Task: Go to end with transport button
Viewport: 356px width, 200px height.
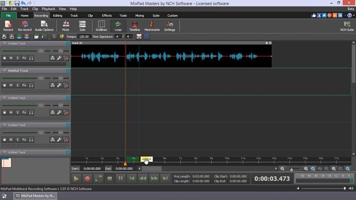Action: point(165,179)
